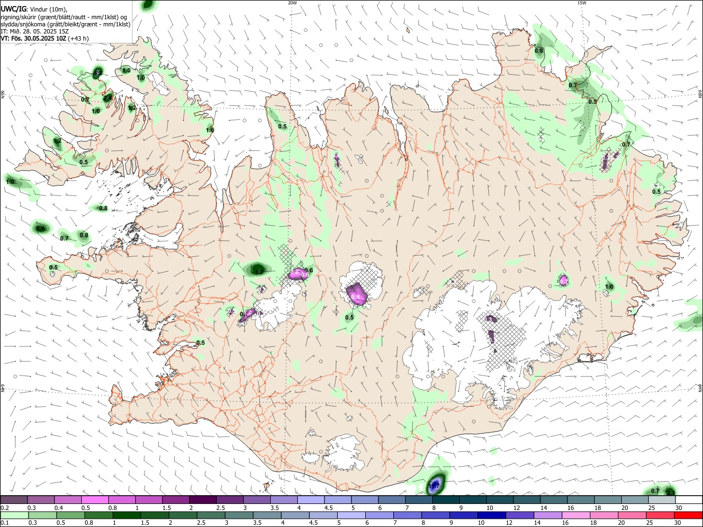Pick the light grey upper swatch between 25 and 30
The image size is (703, 527).
(662, 500)
